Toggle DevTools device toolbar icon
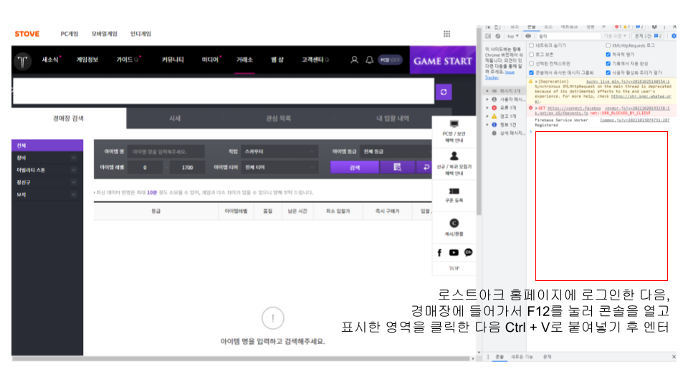This screenshot has width=688, height=387. click(497, 27)
